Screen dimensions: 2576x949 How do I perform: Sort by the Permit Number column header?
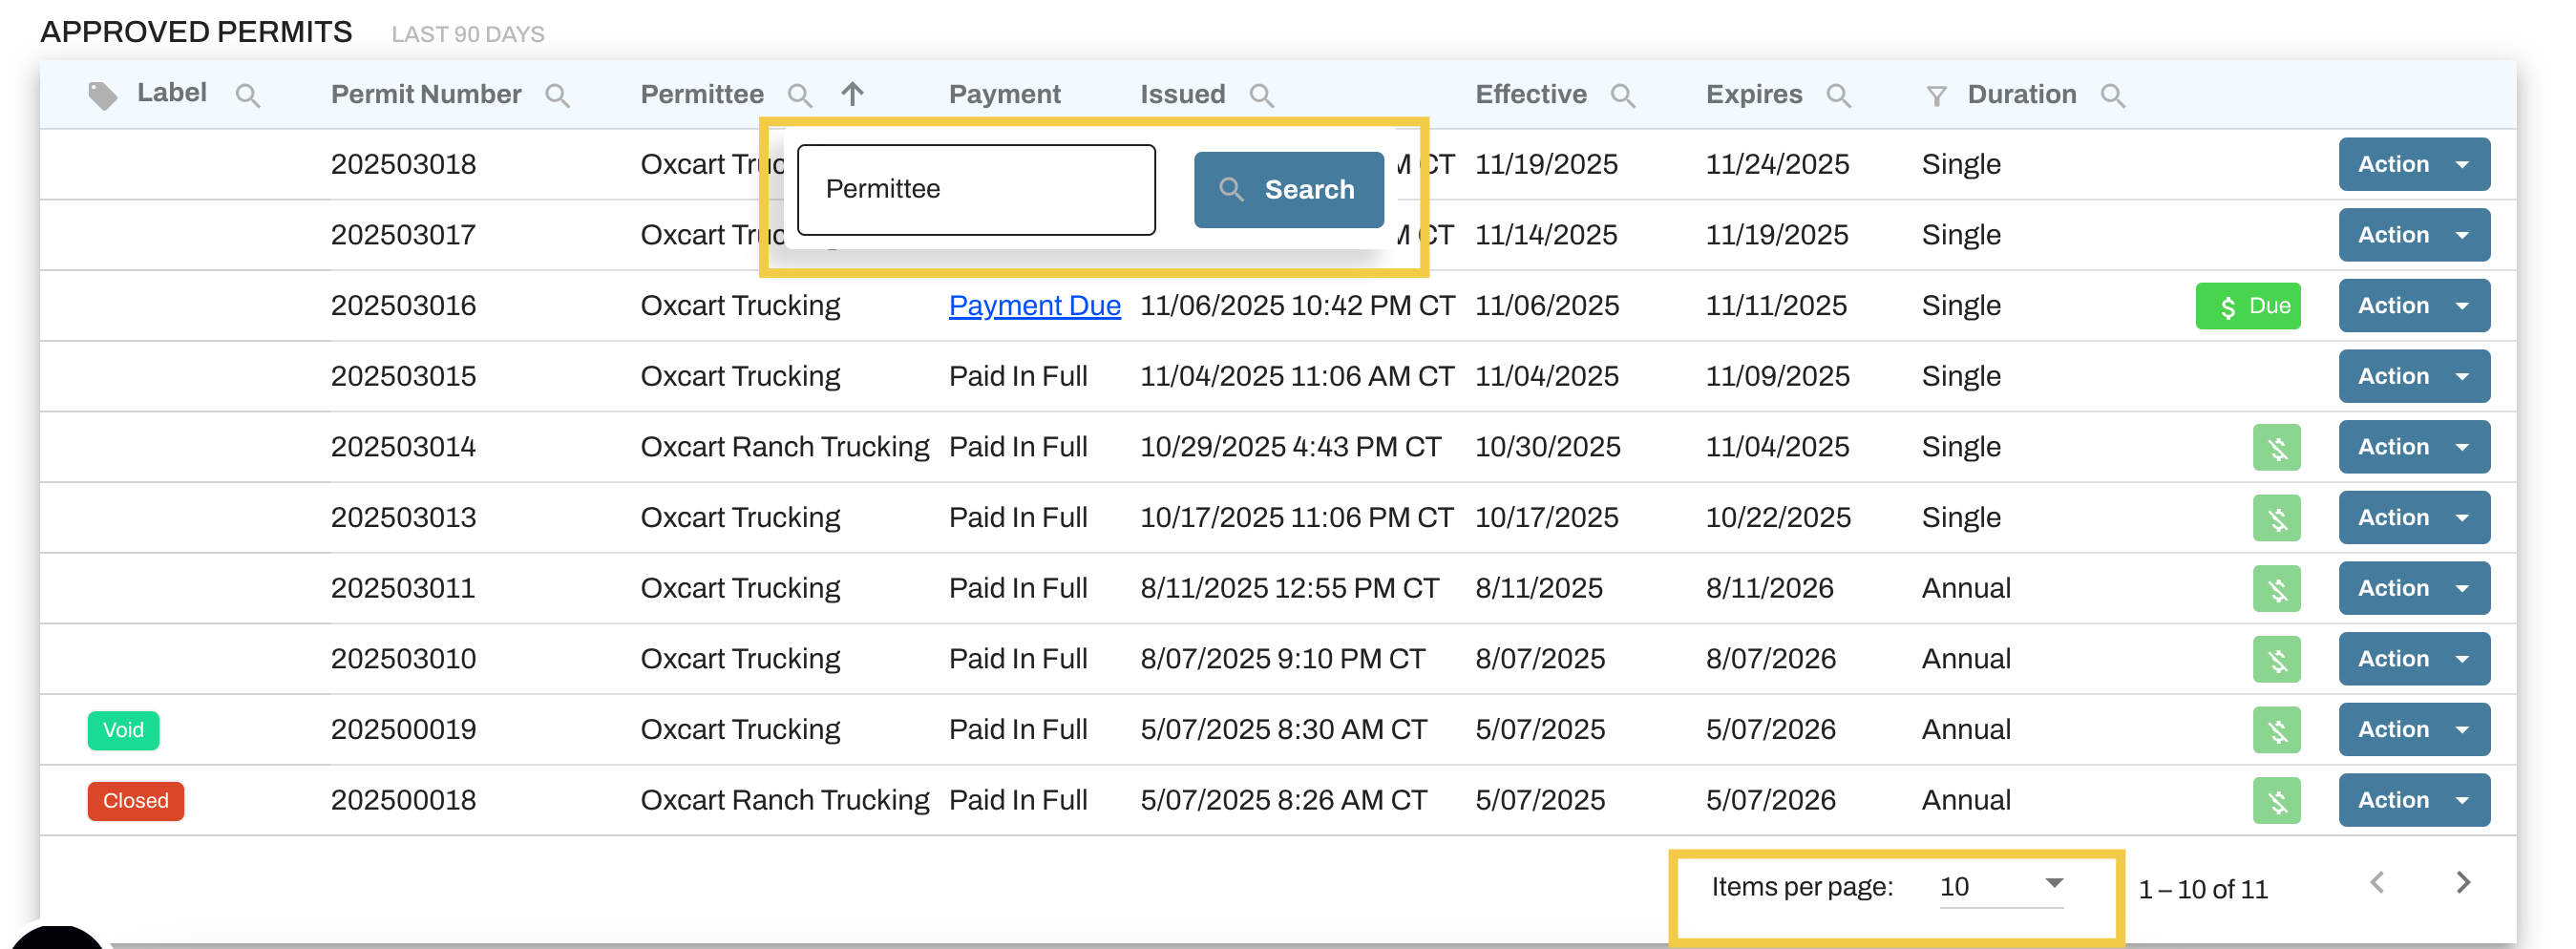tap(426, 95)
